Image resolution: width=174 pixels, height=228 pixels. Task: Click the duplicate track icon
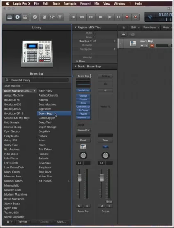click(x=133, y=35)
